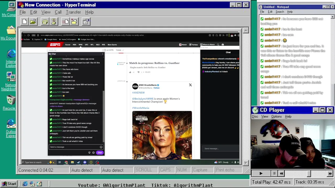Click the ESPN logo in the web page

coord(55,45)
